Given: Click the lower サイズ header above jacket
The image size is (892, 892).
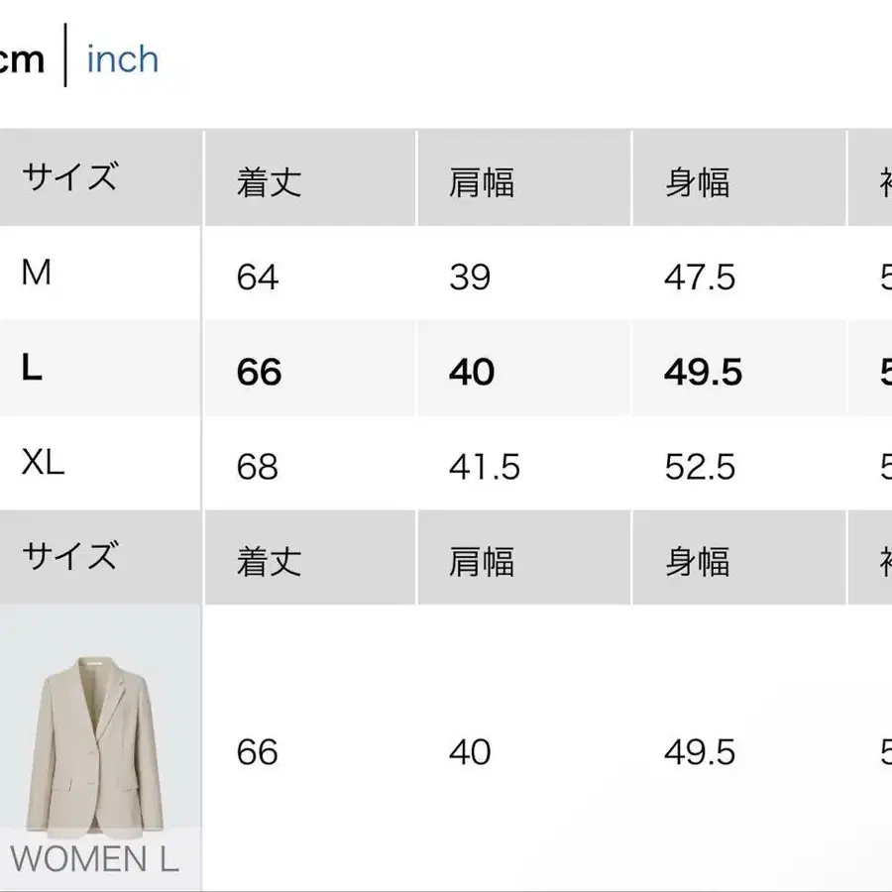Looking at the screenshot, I should tap(70, 557).
